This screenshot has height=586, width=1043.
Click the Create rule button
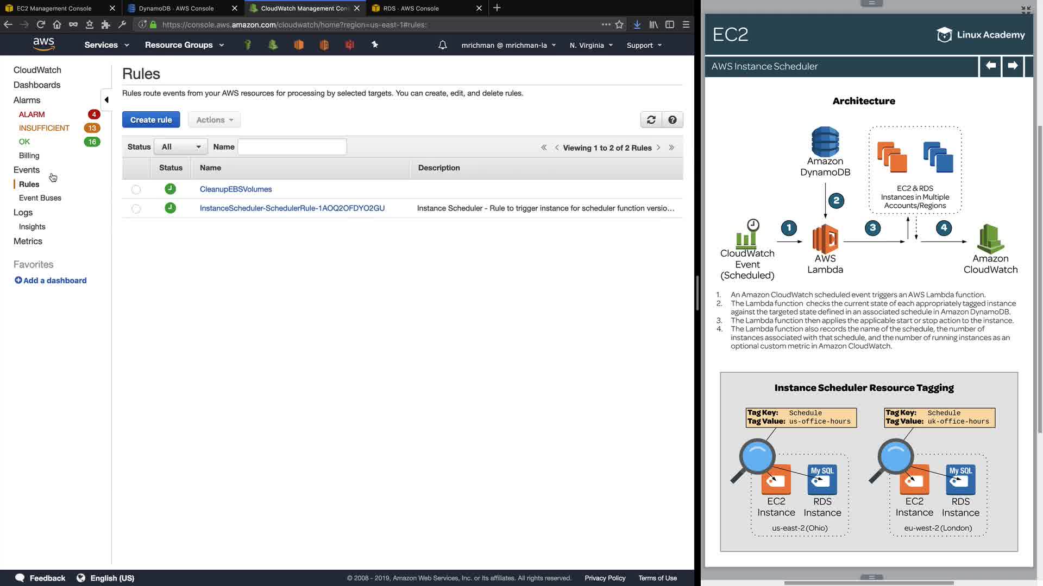pyautogui.click(x=151, y=120)
